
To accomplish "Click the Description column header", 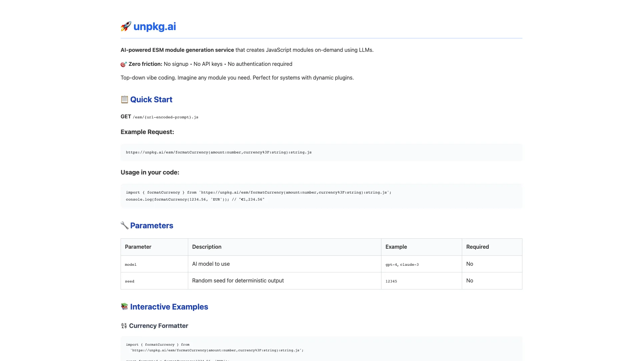I will pos(285,247).
